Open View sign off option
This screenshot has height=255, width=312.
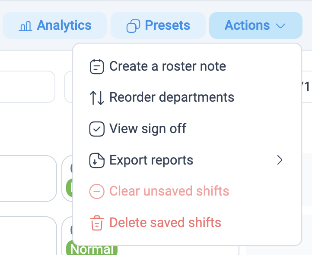tap(148, 128)
